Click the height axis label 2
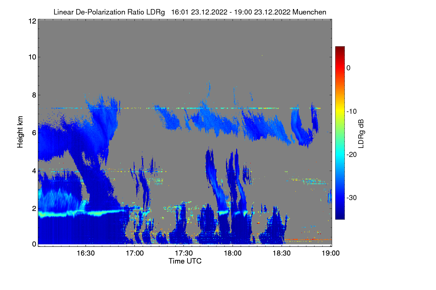The height and width of the screenshot is (290, 436). (x=34, y=208)
